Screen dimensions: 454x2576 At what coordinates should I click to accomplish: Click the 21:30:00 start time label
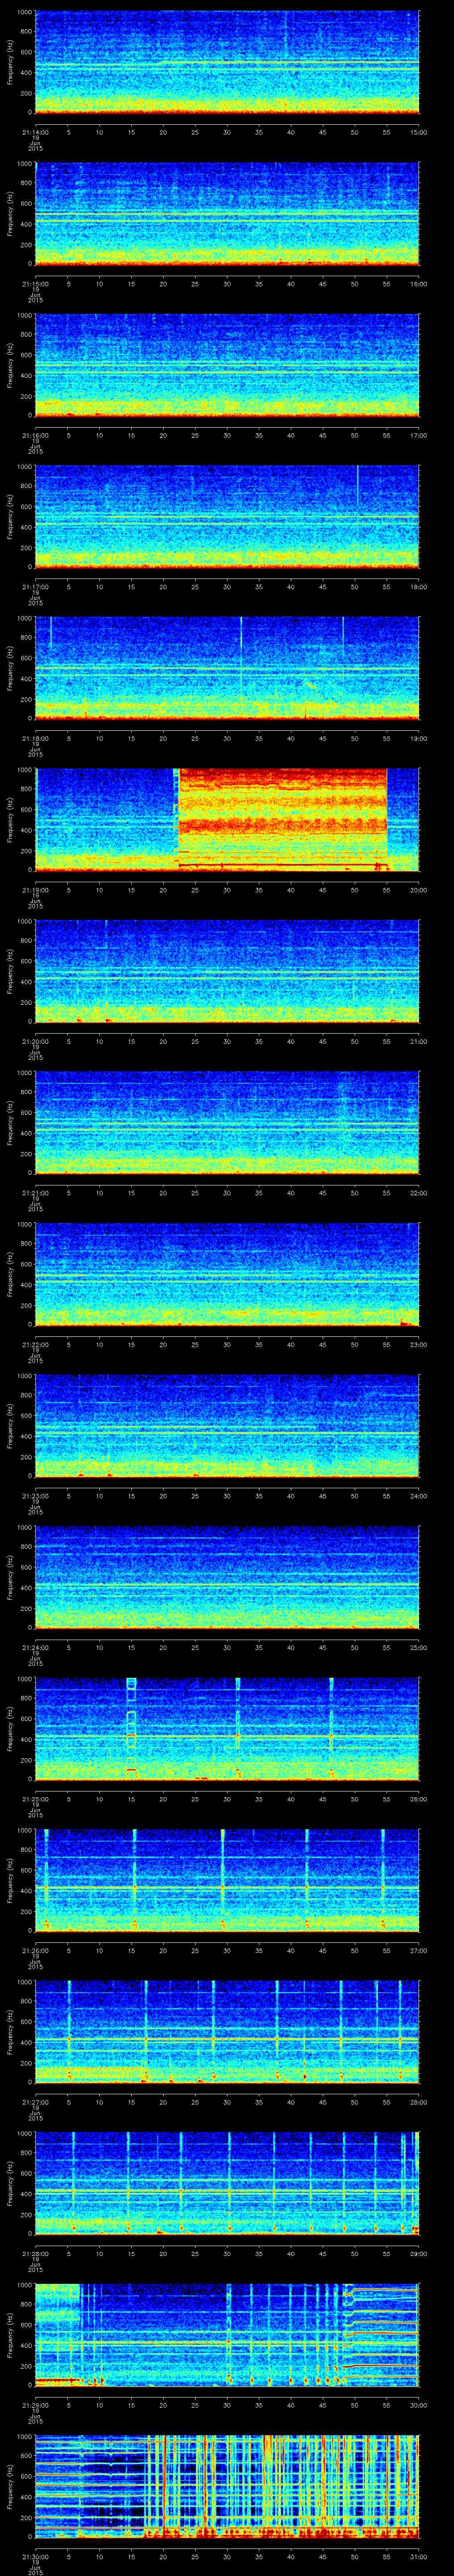35,2556
